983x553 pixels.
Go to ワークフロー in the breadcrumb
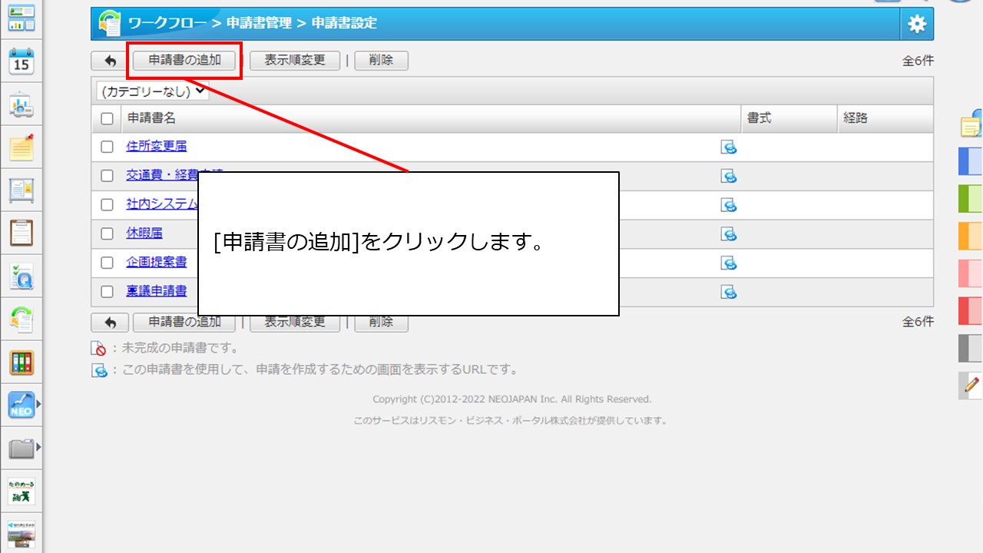tap(167, 23)
